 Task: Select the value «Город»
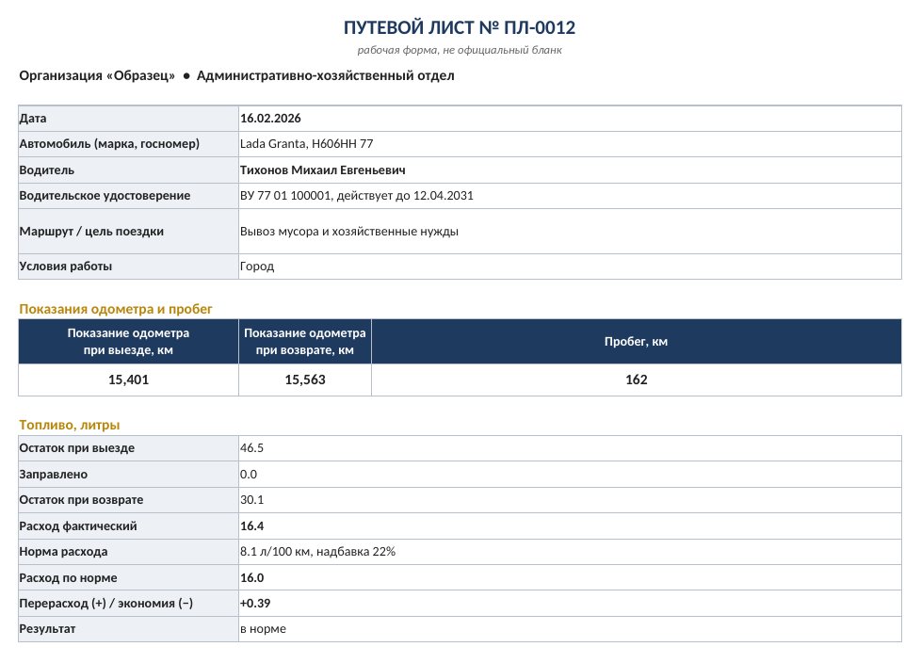257,266
